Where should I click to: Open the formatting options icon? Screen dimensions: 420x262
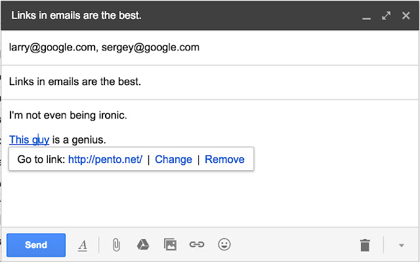click(x=83, y=245)
